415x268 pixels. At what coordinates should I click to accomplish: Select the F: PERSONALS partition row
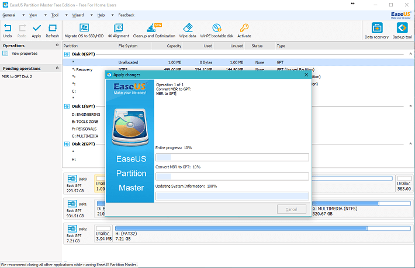pos(84,129)
